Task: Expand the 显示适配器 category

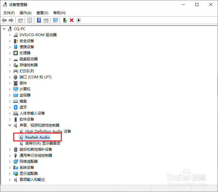Action: tap(10, 174)
